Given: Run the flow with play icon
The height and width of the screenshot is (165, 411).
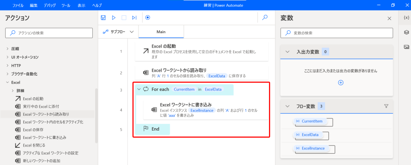Looking at the screenshot, I should pyautogui.click(x=114, y=18).
